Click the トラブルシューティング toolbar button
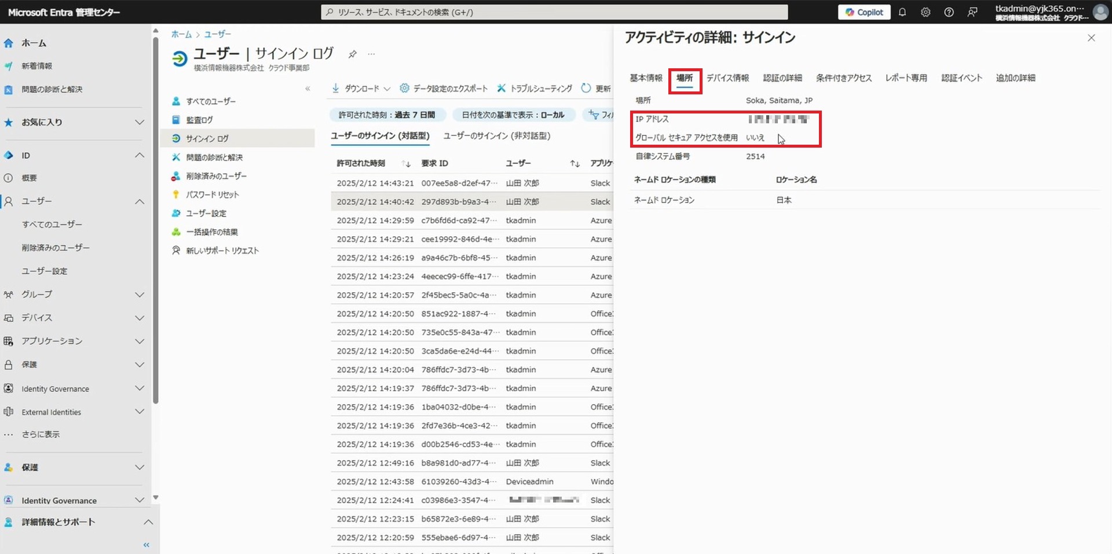Viewport: 1112px width, 554px height. coord(535,89)
